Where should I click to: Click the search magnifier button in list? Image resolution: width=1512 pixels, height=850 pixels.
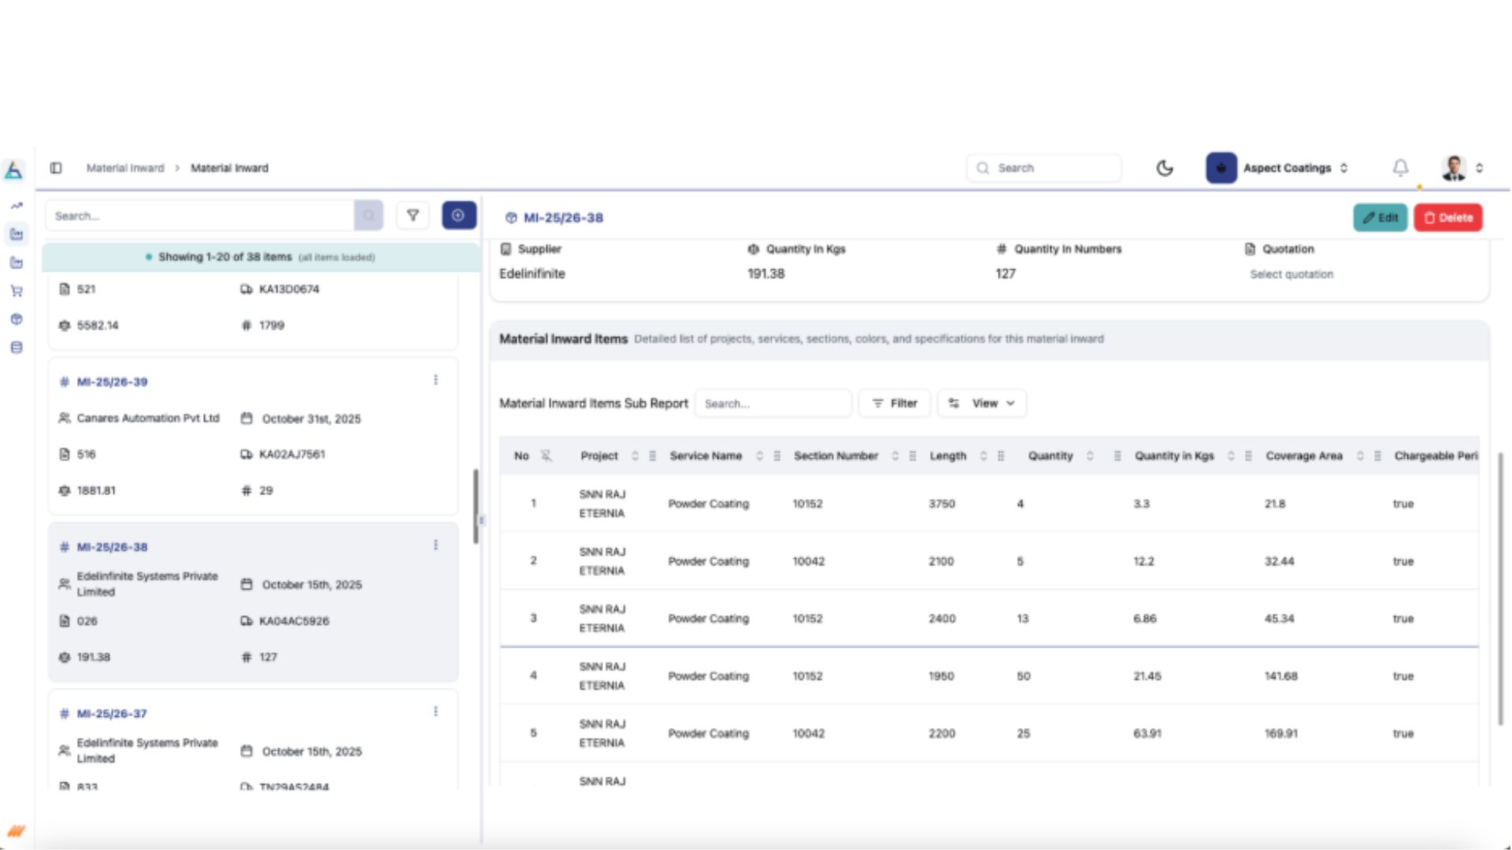coord(369,216)
